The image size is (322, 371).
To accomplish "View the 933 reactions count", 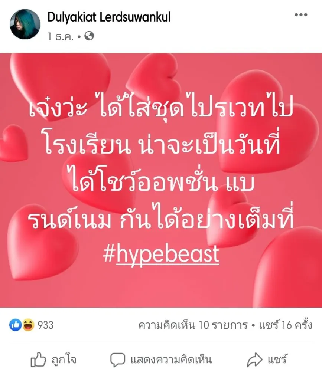I will click(45, 325).
